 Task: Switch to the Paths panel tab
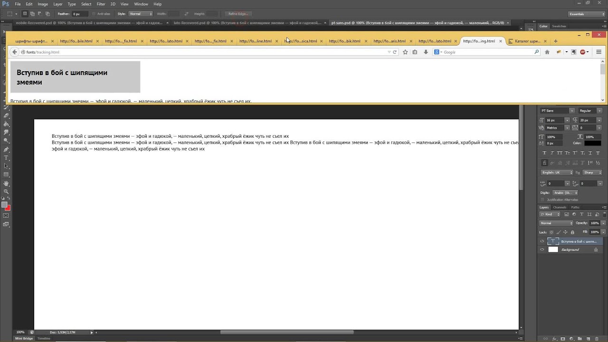pos(575,207)
